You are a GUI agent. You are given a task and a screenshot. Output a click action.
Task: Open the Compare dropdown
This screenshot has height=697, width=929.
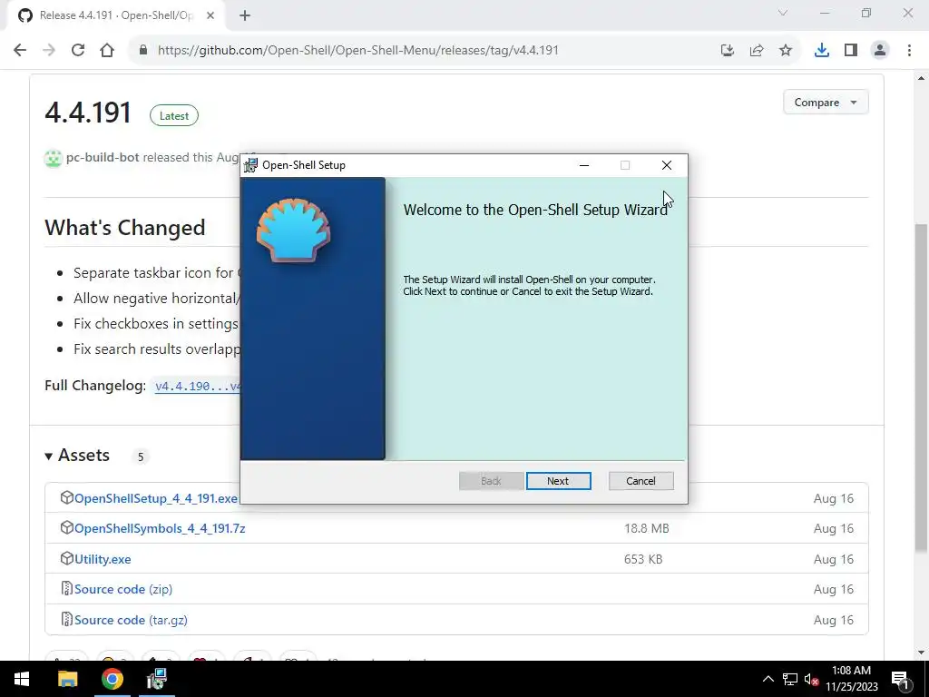coord(826,102)
